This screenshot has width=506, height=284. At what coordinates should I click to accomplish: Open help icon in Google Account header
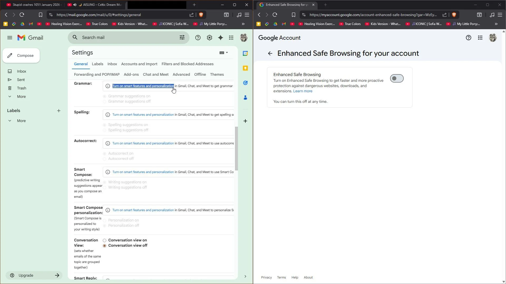coord(469,38)
